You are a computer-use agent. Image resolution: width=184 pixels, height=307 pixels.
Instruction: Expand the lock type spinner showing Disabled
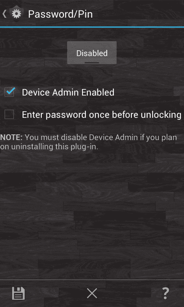92,53
